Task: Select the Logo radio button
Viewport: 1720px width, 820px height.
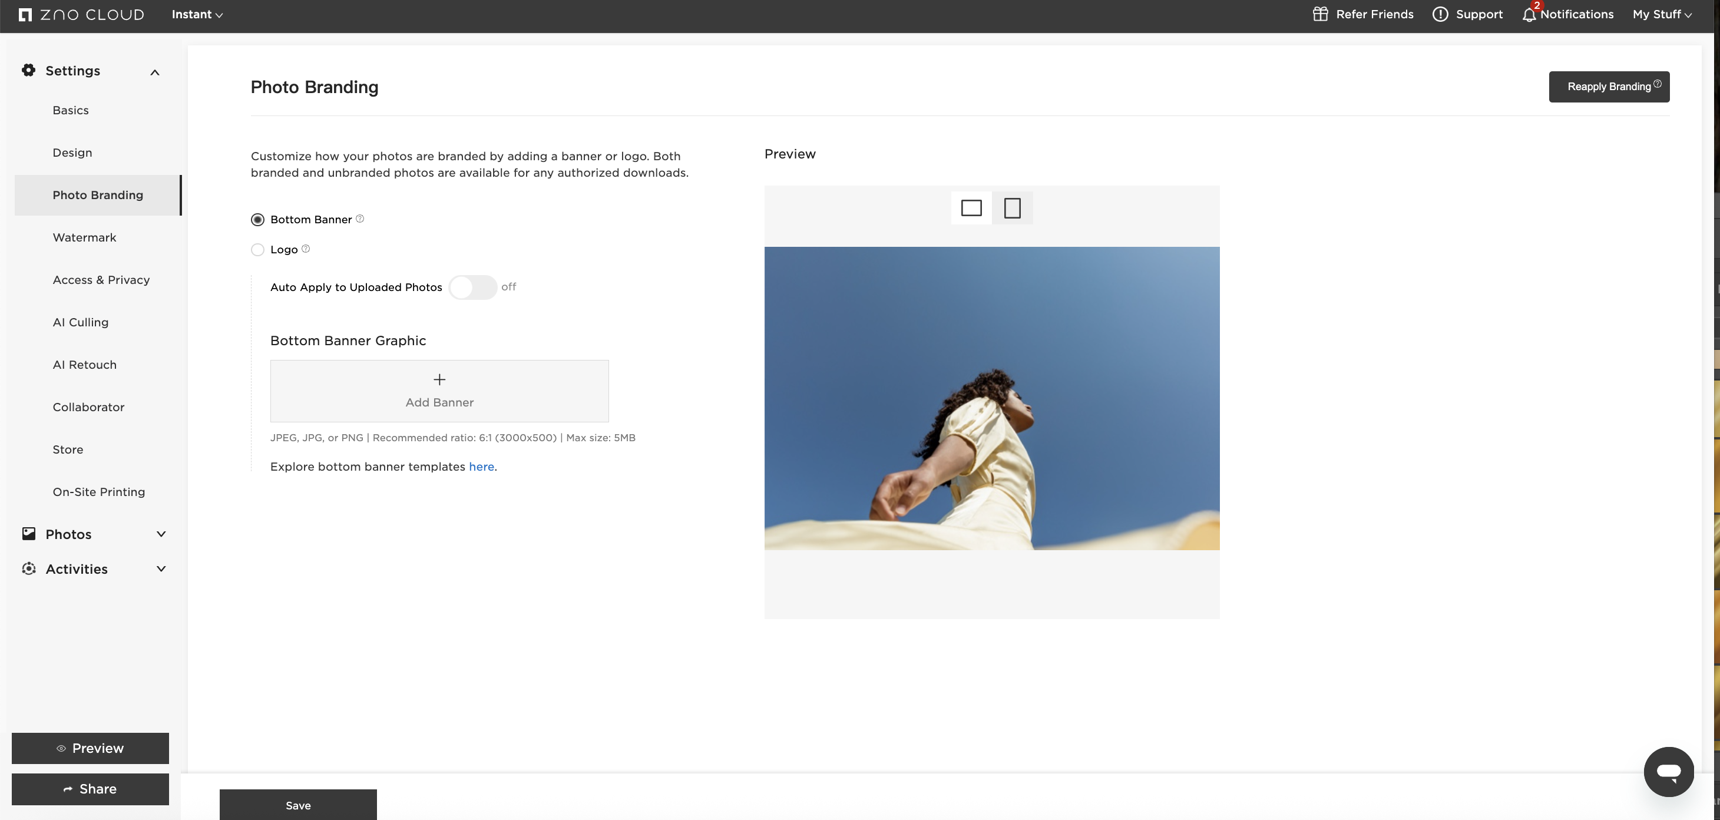Action: pos(258,250)
